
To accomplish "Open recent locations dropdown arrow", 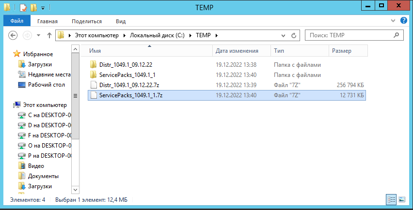I will tap(38, 35).
